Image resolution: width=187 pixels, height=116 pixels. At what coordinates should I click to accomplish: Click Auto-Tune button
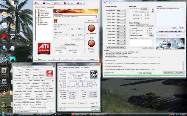[91, 21]
